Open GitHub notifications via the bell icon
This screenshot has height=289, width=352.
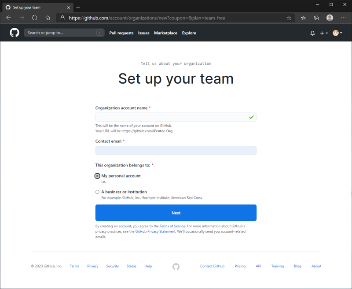click(x=312, y=33)
